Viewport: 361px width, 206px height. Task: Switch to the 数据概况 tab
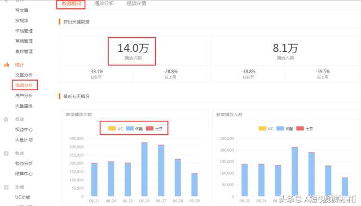point(72,3)
